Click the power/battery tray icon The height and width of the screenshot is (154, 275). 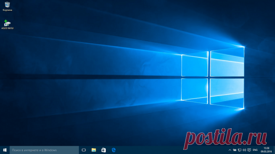(235, 150)
